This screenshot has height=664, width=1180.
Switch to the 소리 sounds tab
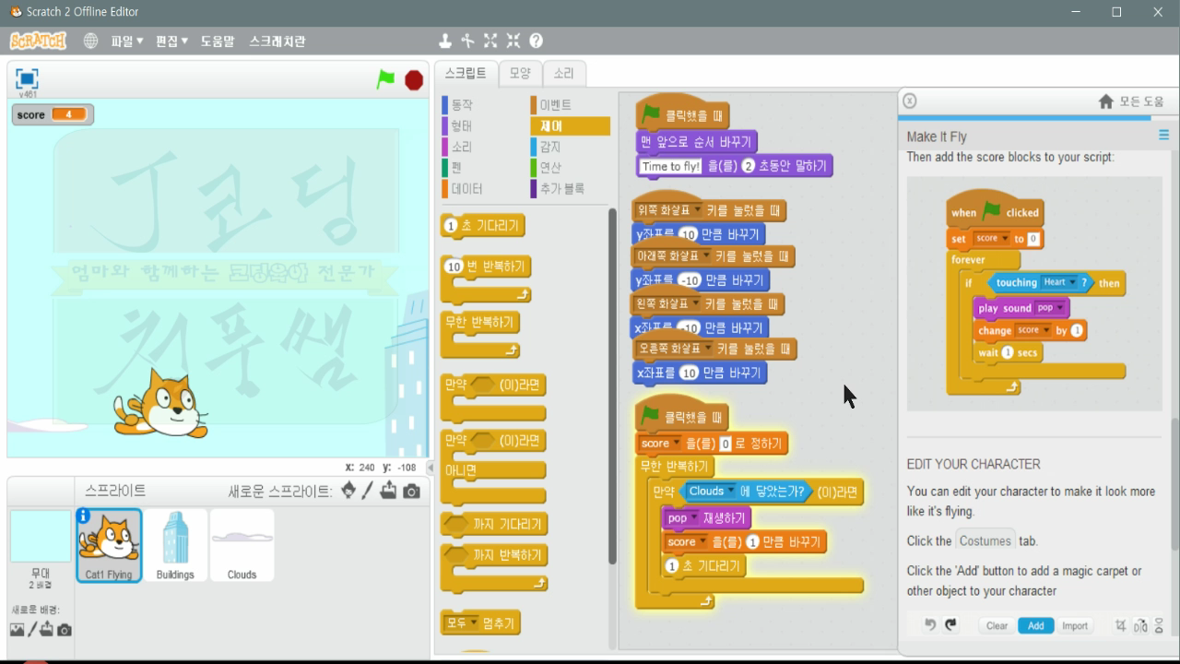563,74
